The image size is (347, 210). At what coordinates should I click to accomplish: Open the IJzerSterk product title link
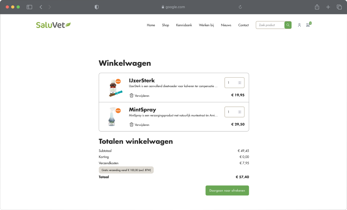click(142, 80)
